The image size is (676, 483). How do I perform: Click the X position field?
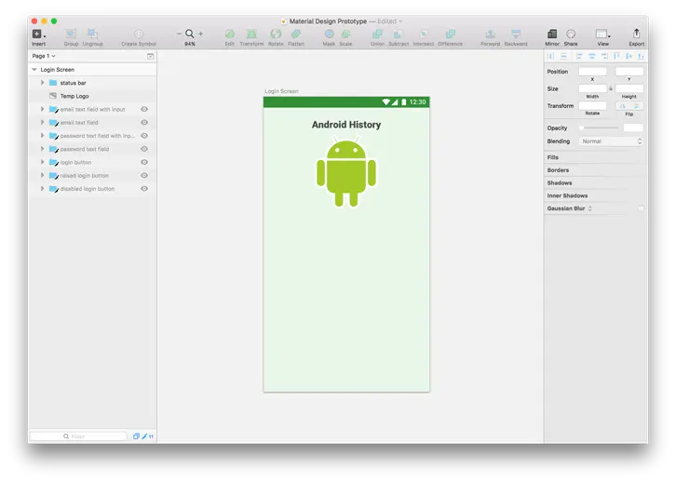pyautogui.click(x=592, y=72)
